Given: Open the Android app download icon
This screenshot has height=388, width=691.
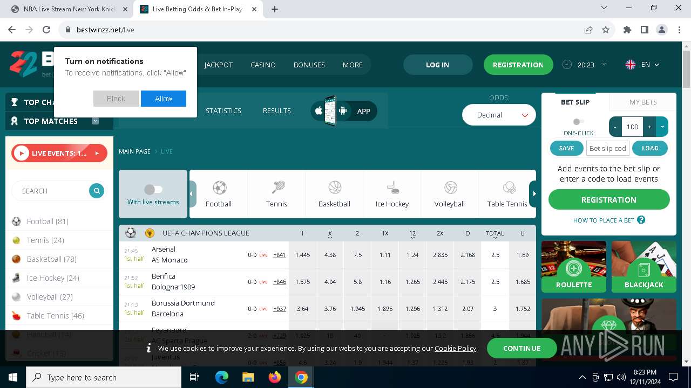Looking at the screenshot, I should tap(342, 111).
